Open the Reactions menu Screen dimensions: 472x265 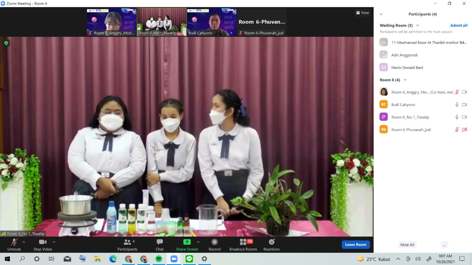coord(271,244)
